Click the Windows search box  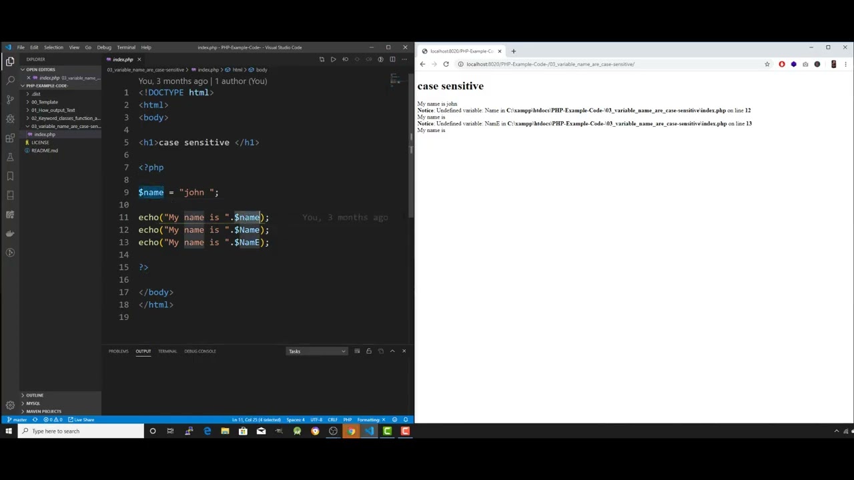point(80,431)
